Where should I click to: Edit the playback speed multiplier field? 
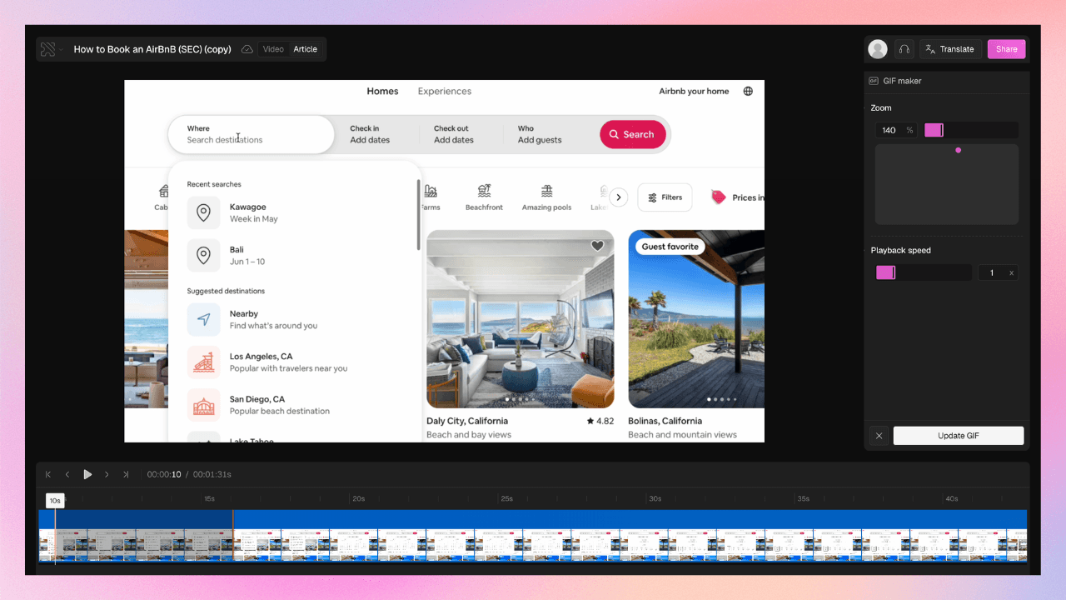click(998, 272)
